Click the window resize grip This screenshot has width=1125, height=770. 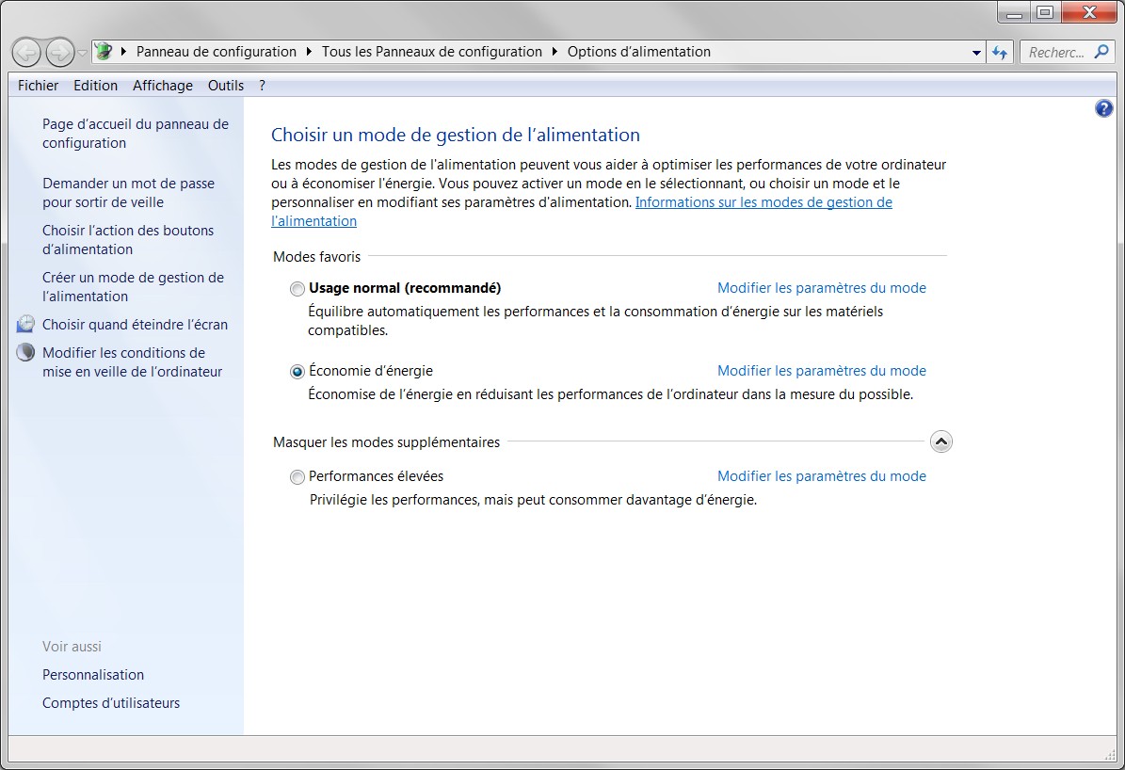[1109, 754]
